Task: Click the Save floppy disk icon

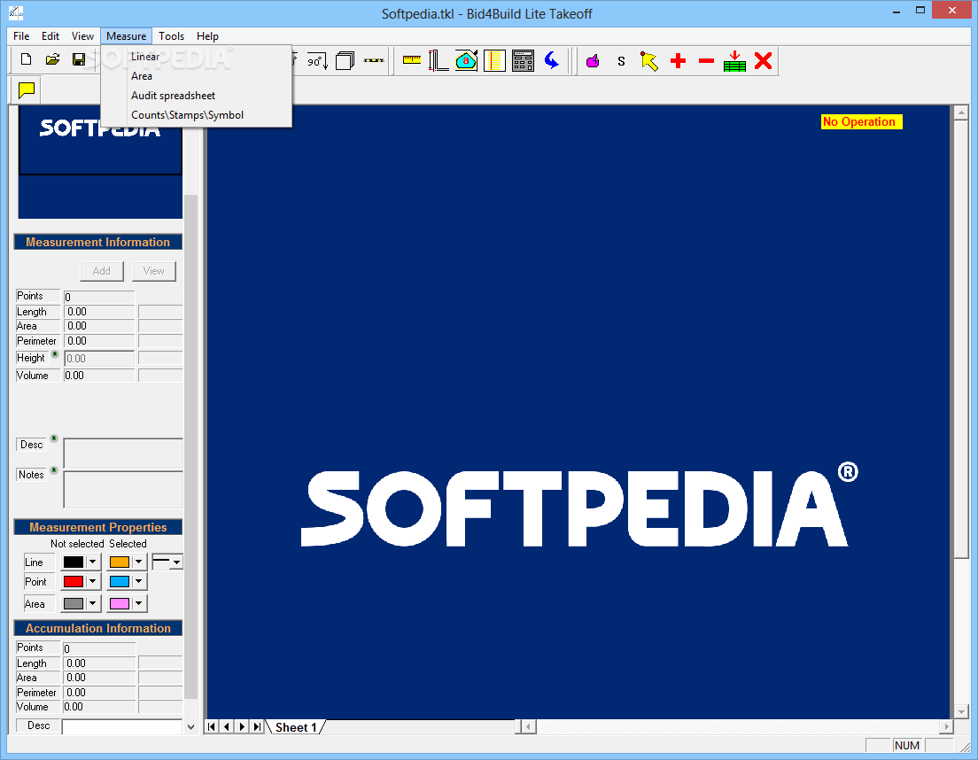Action: (x=79, y=60)
